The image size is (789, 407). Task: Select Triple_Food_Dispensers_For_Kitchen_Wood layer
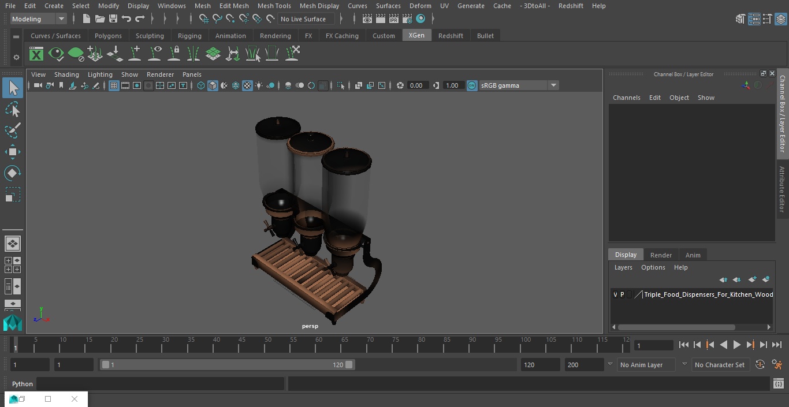pos(708,294)
